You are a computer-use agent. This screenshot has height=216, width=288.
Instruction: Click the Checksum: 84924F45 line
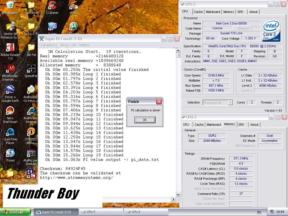pos(63,169)
